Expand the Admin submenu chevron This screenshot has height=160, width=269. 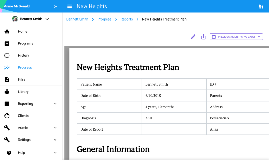(55, 128)
